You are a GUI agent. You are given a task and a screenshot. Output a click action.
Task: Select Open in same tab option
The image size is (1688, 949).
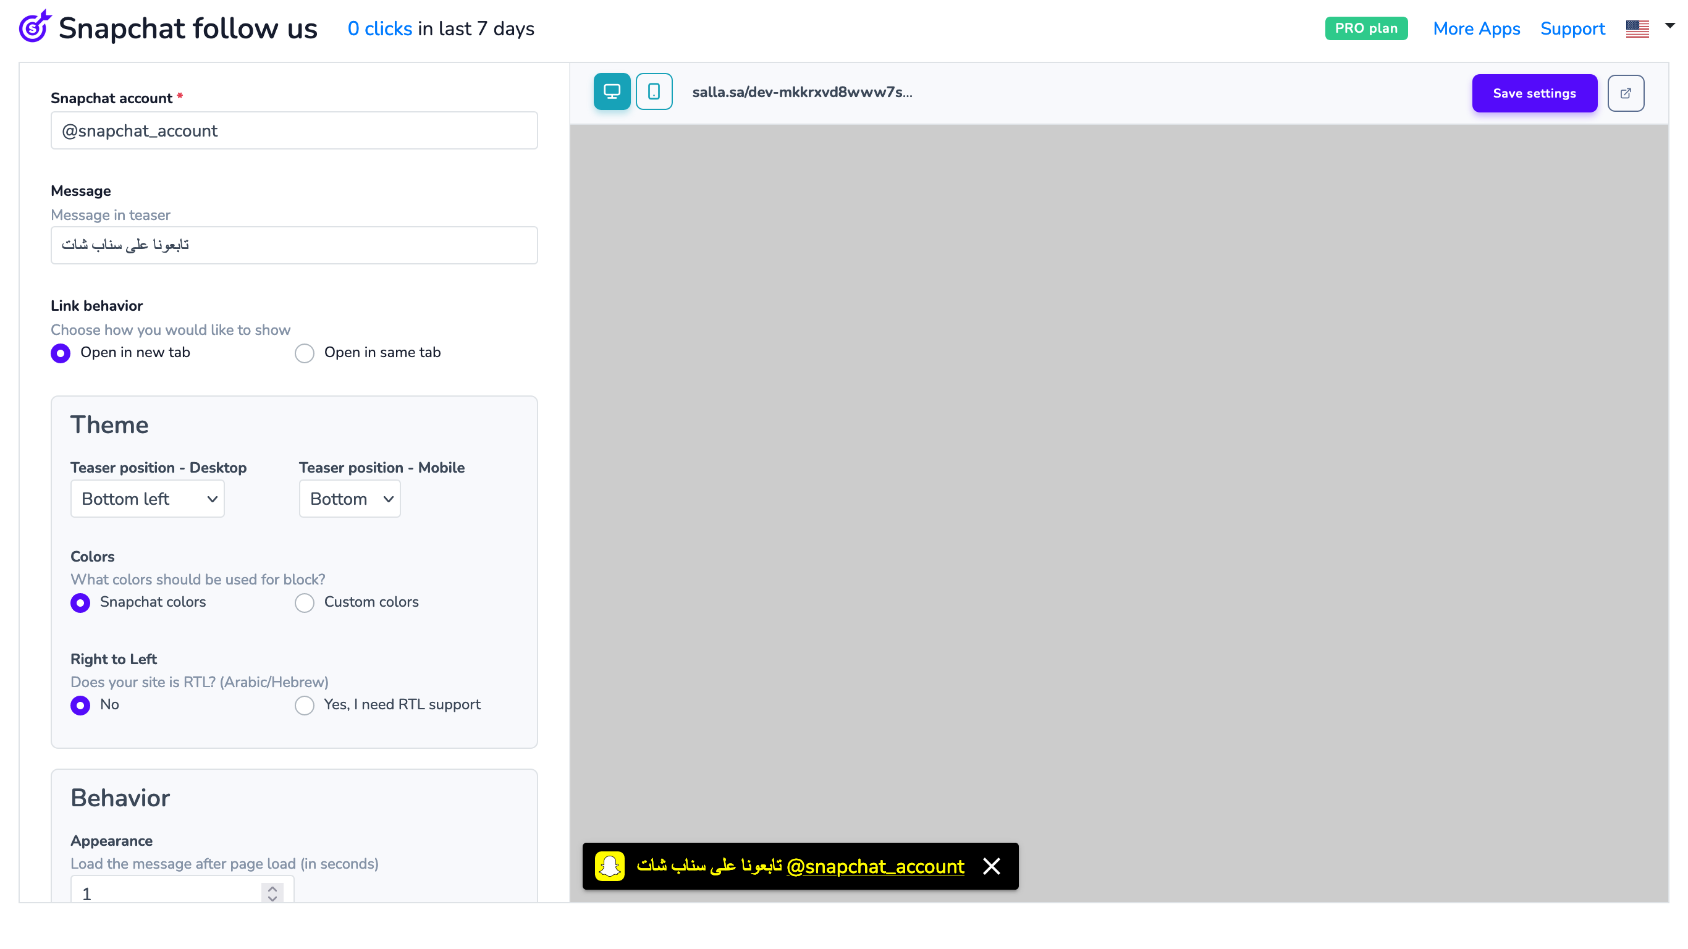pos(304,353)
